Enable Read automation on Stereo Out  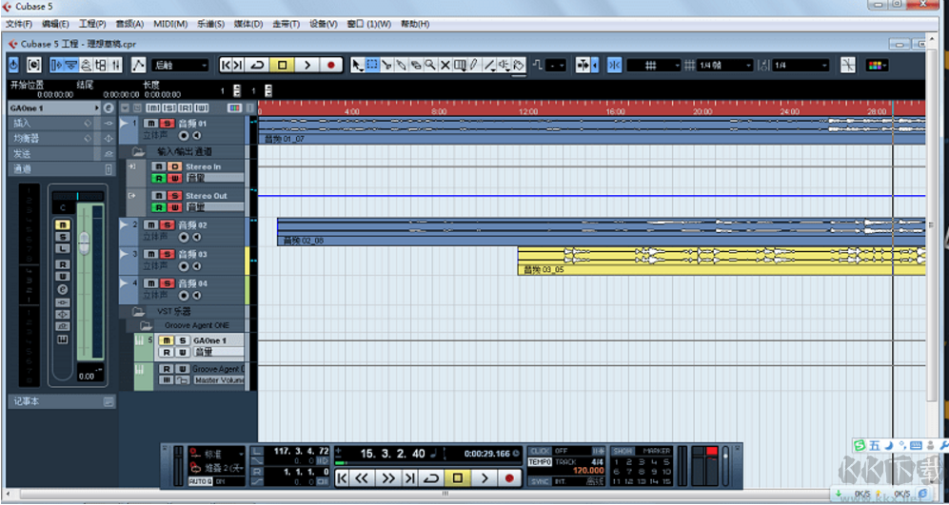coord(159,207)
